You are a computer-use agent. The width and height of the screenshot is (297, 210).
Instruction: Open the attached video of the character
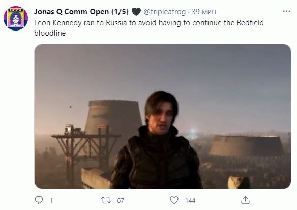click(163, 116)
